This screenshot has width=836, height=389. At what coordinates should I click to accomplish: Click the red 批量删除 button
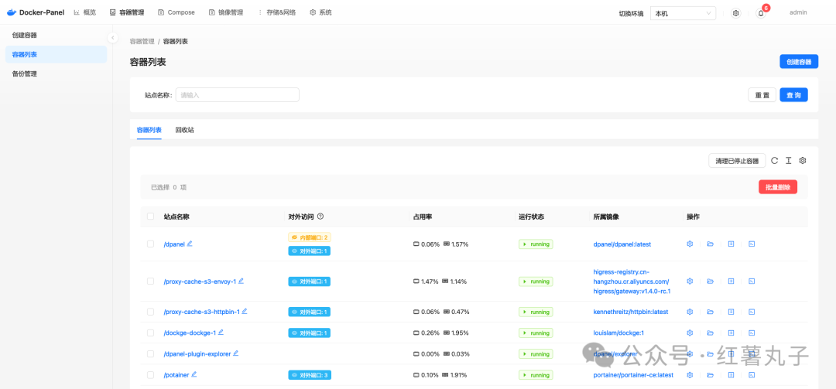(778, 187)
